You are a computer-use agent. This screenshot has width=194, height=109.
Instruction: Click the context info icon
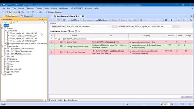pos(136,26)
